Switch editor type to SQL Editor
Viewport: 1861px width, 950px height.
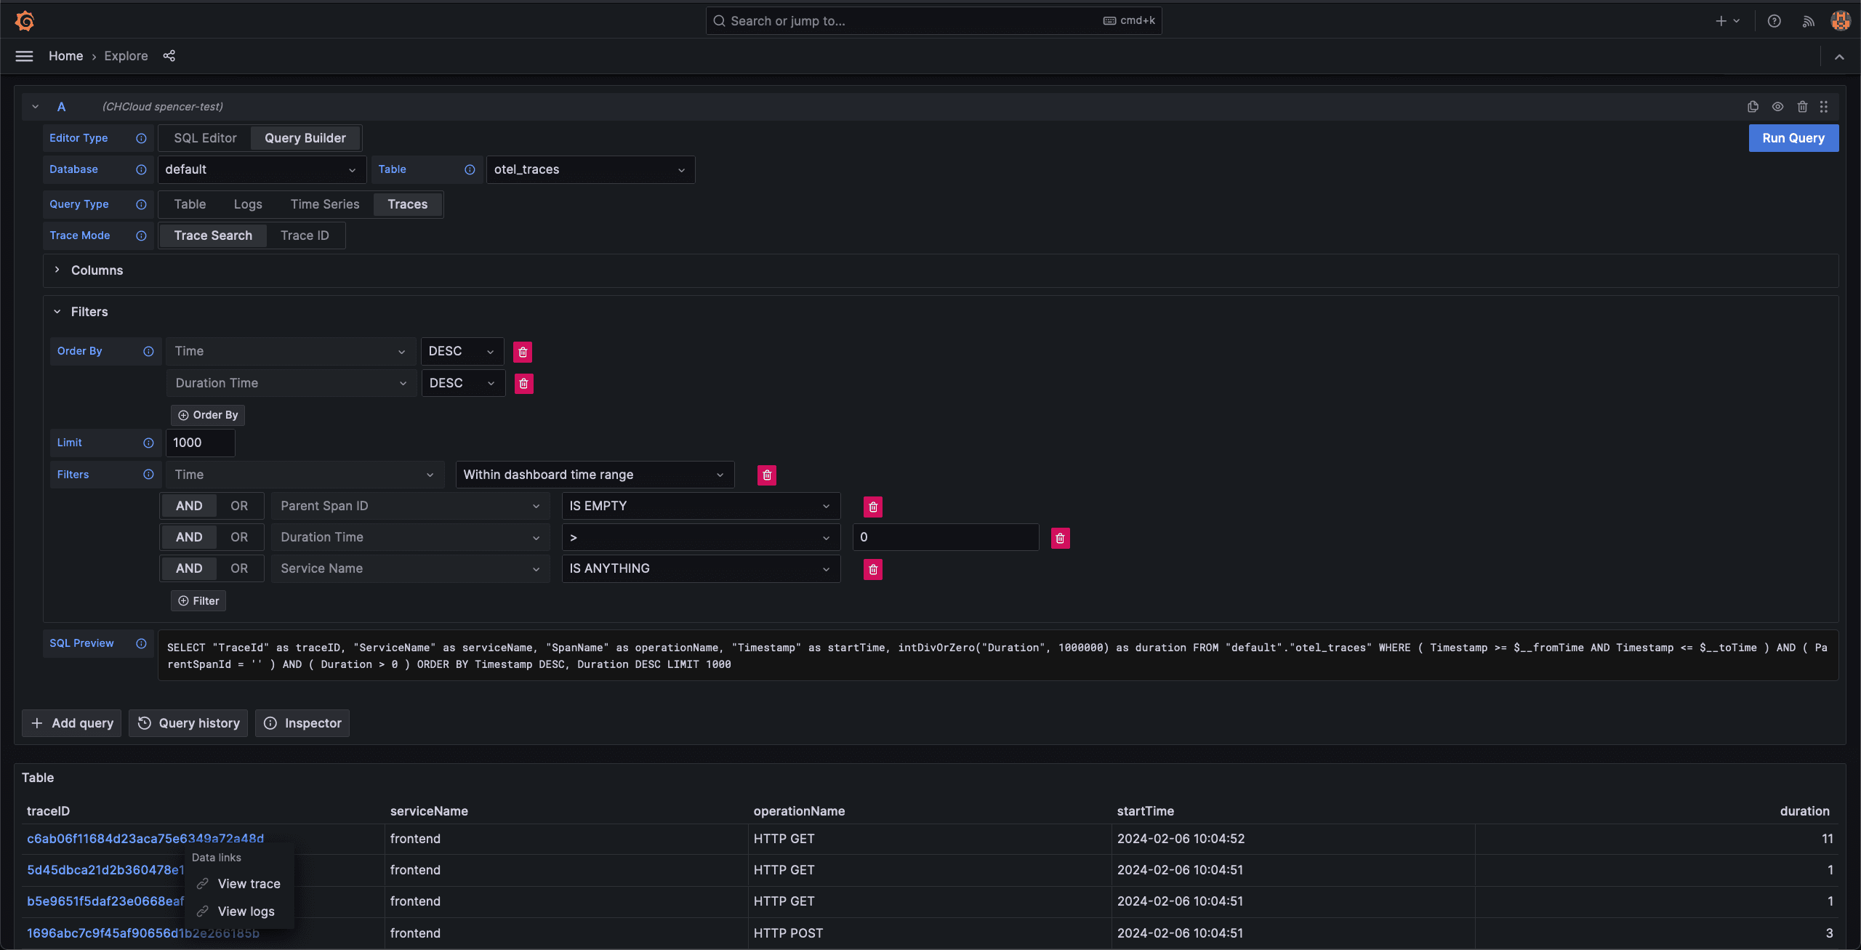(x=205, y=138)
